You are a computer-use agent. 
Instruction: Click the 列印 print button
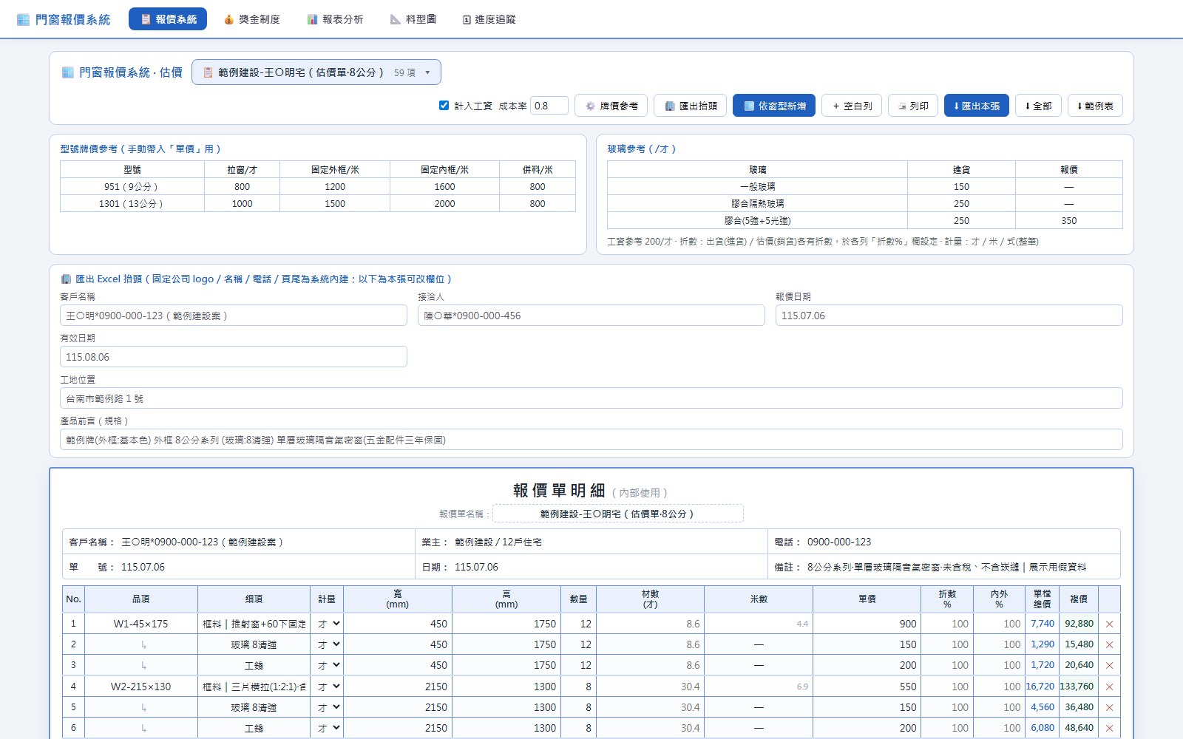click(x=913, y=106)
